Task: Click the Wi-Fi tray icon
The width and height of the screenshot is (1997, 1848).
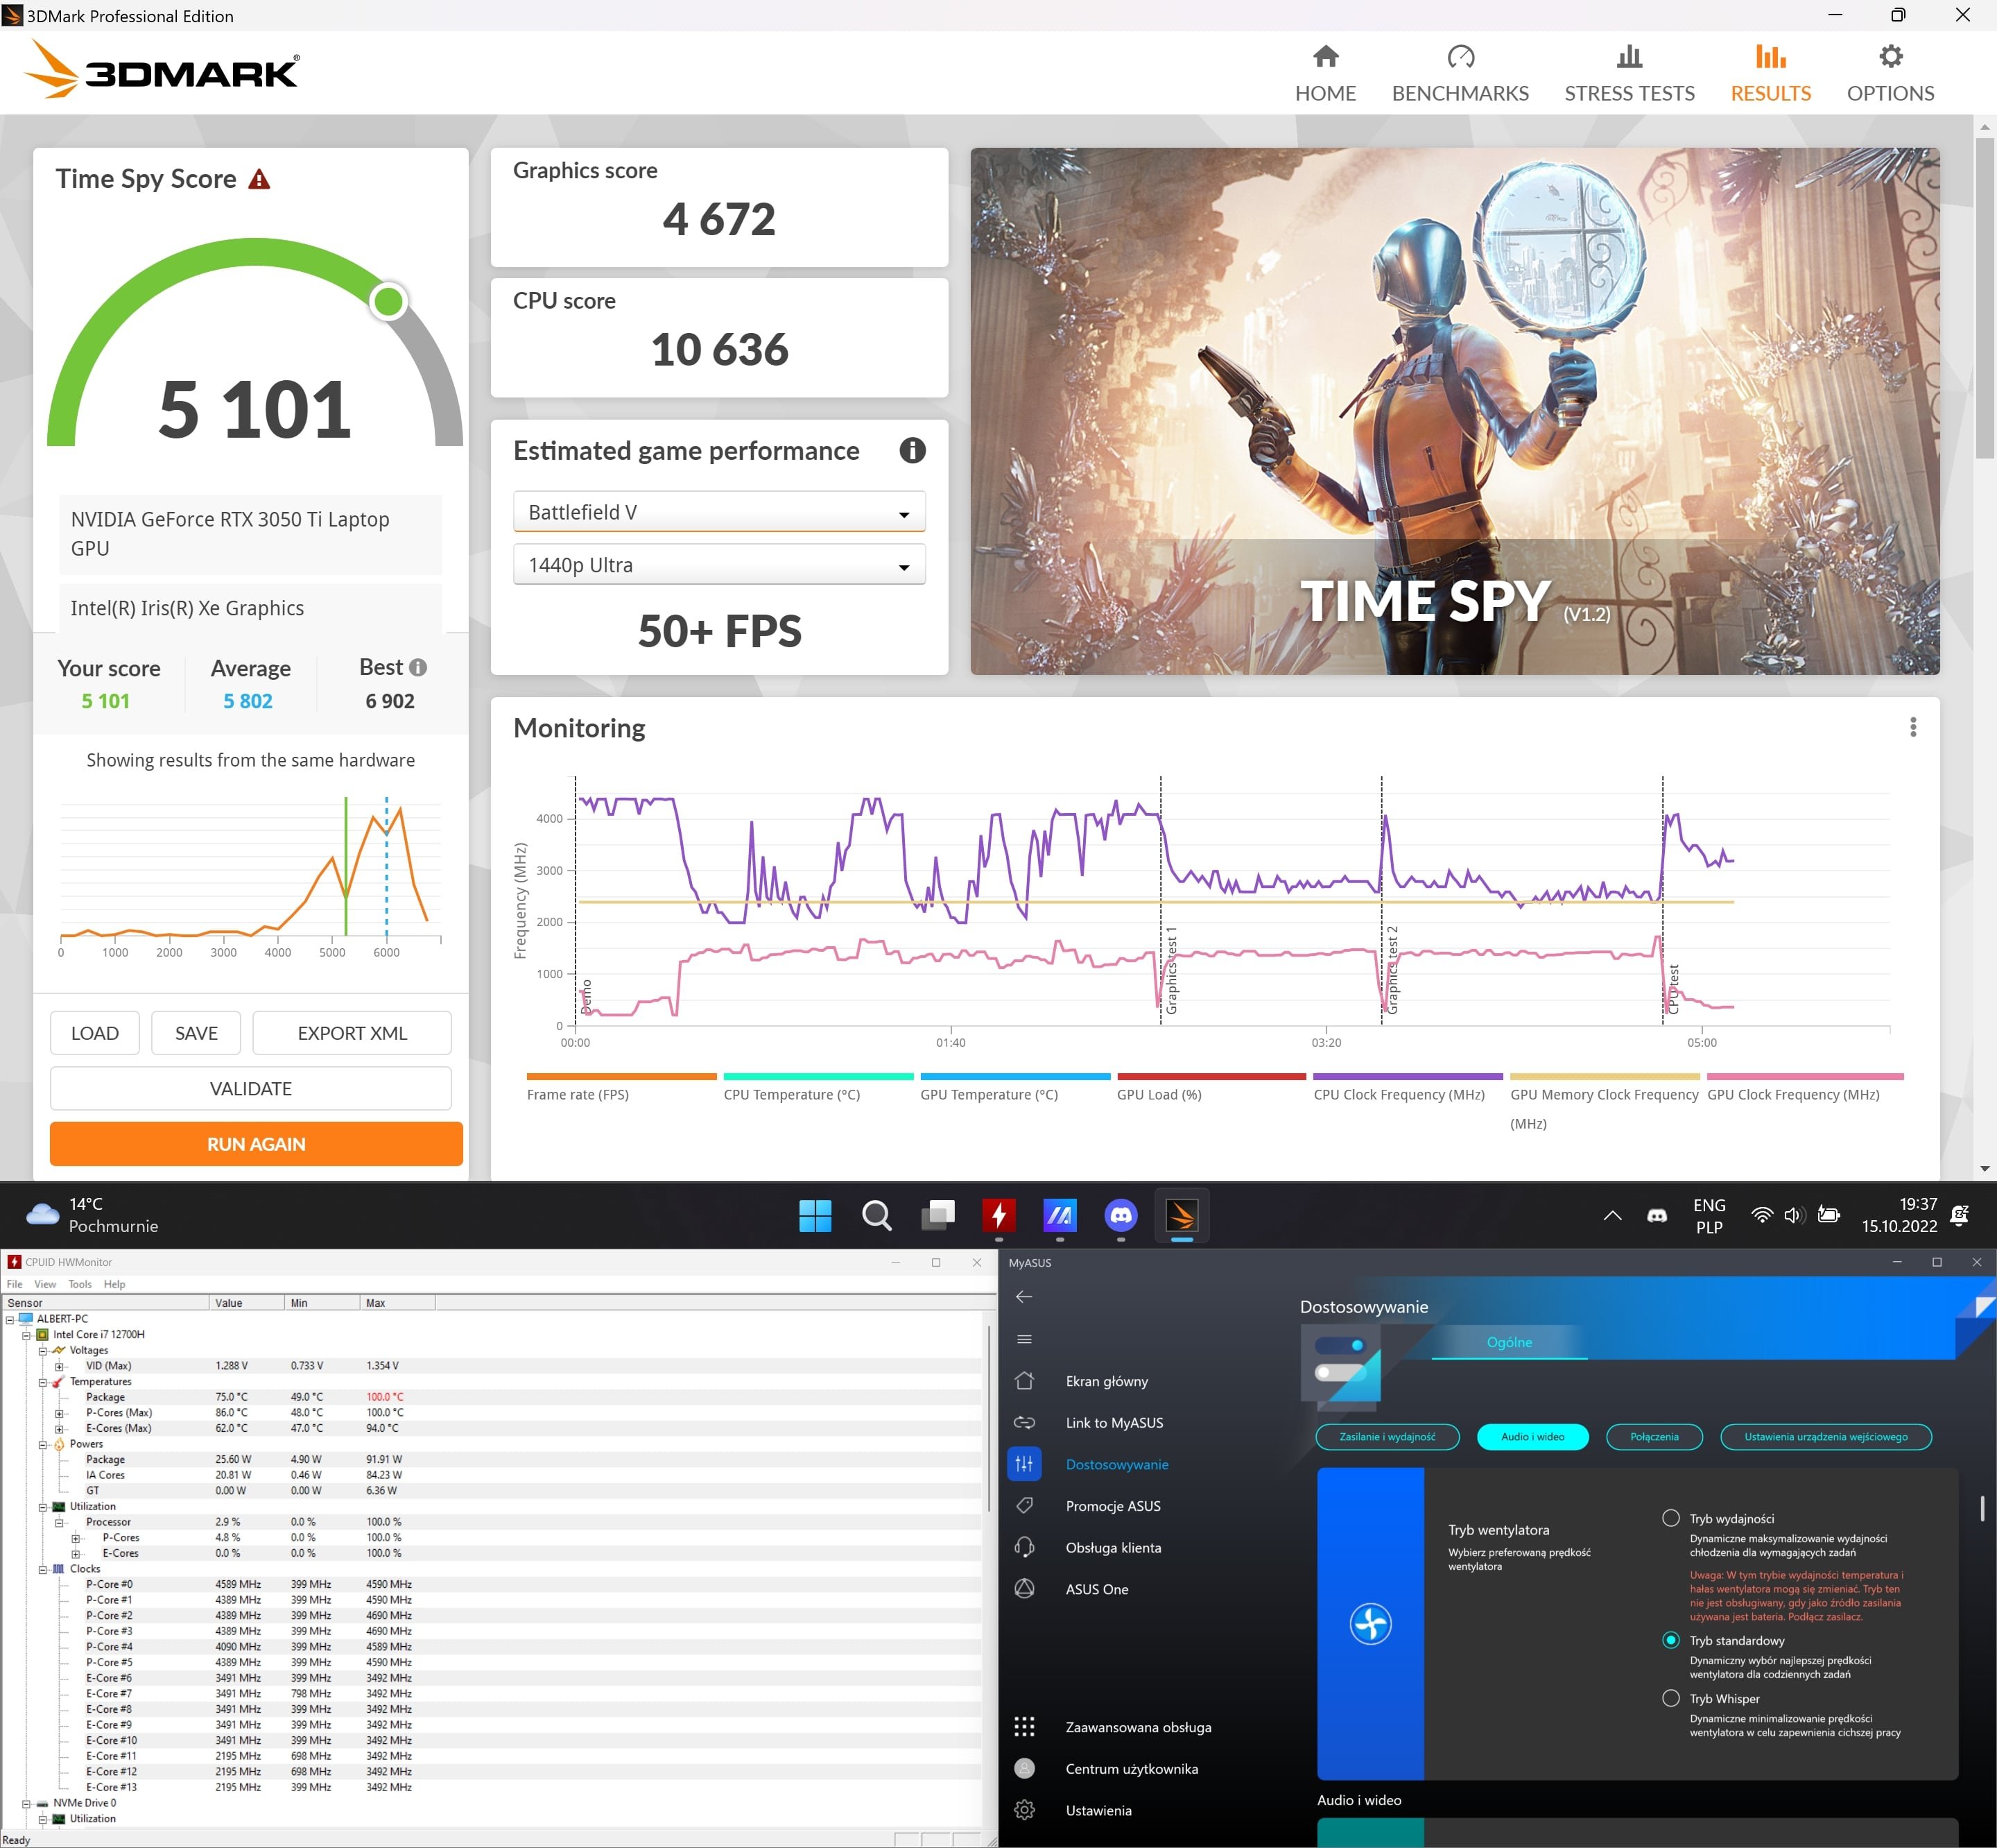Action: coord(1761,1215)
